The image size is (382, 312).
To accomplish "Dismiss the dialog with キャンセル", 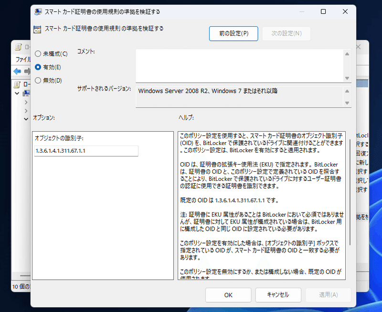I will coord(278,295).
